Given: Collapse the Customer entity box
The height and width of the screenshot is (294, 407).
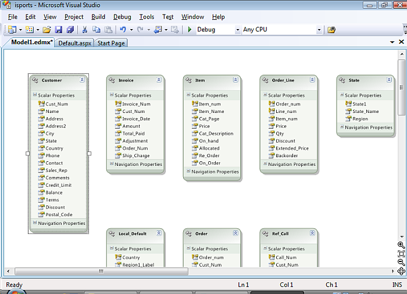Looking at the screenshot, I should click(83, 80).
